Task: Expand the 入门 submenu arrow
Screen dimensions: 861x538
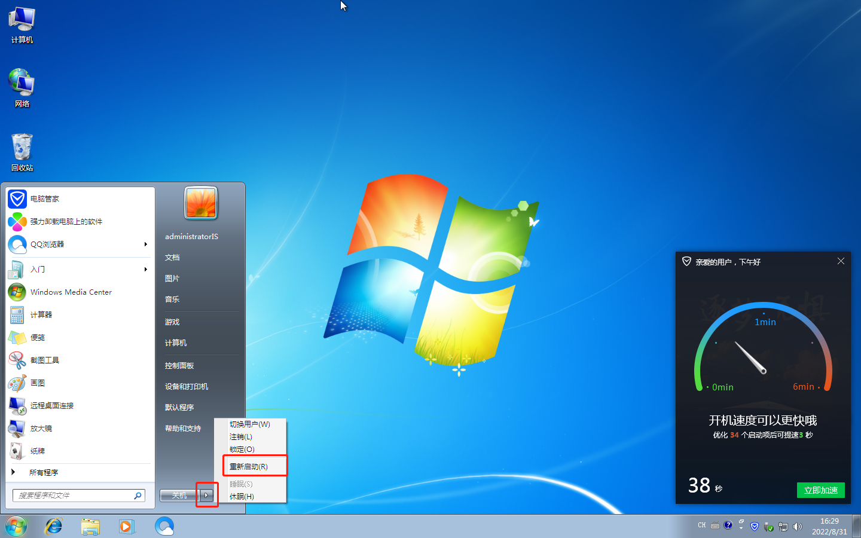Action: point(145,270)
